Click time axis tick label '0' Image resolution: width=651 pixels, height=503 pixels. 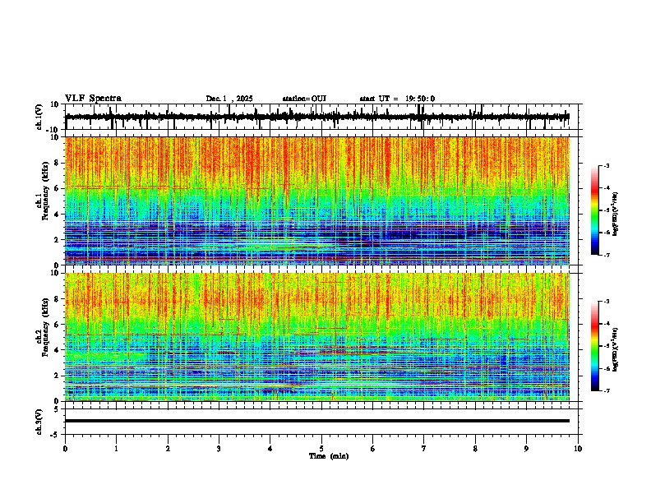click(x=65, y=449)
